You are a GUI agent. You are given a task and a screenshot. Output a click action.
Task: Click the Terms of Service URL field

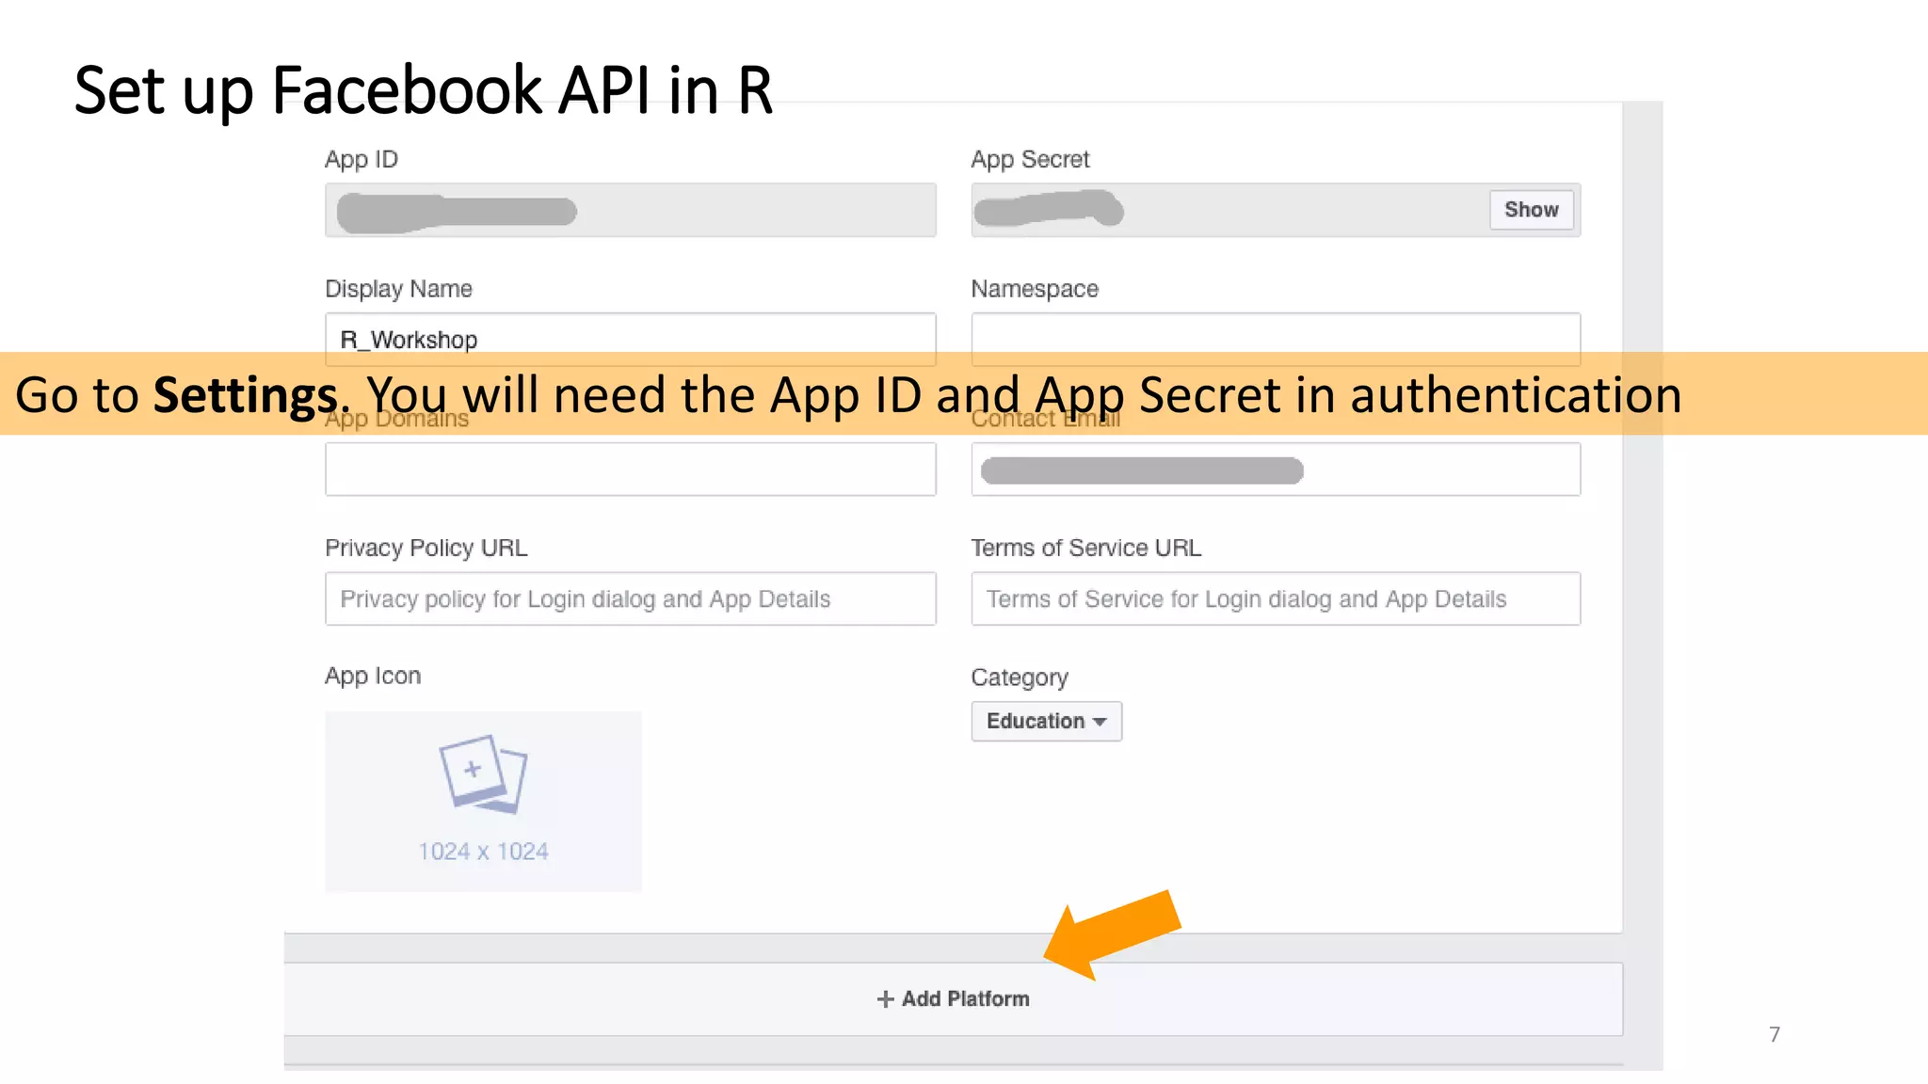[x=1276, y=598]
